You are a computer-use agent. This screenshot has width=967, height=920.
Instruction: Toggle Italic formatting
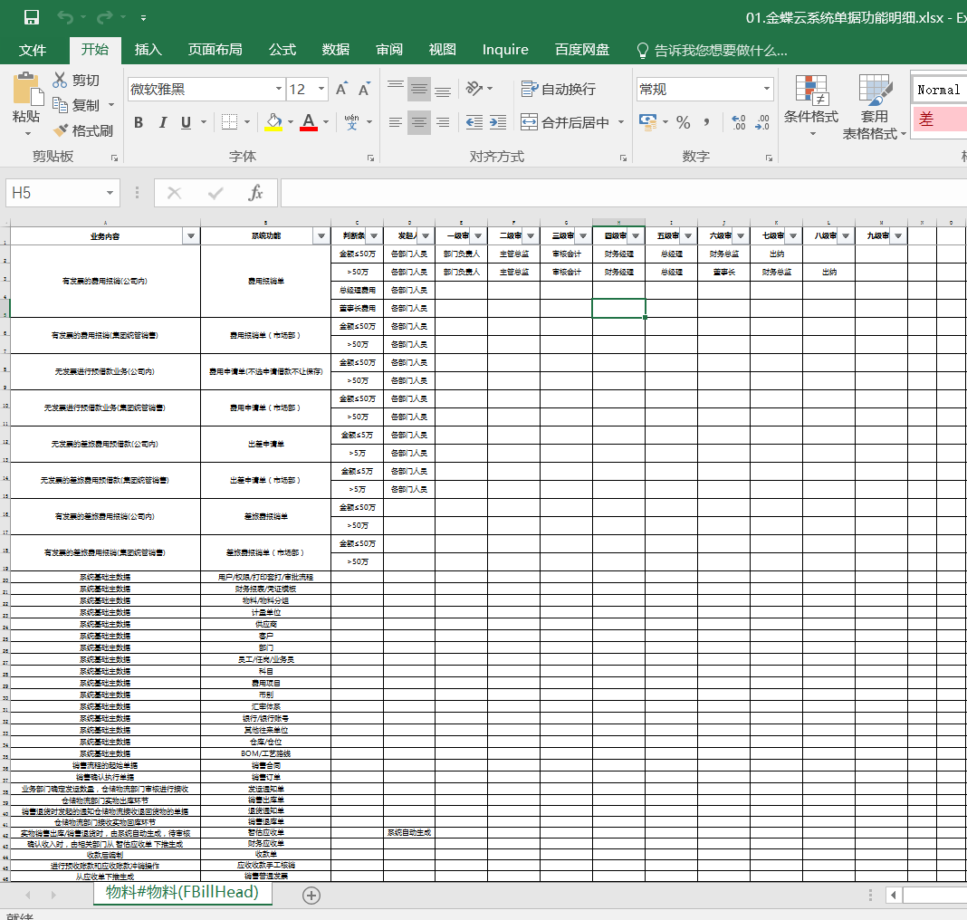163,122
